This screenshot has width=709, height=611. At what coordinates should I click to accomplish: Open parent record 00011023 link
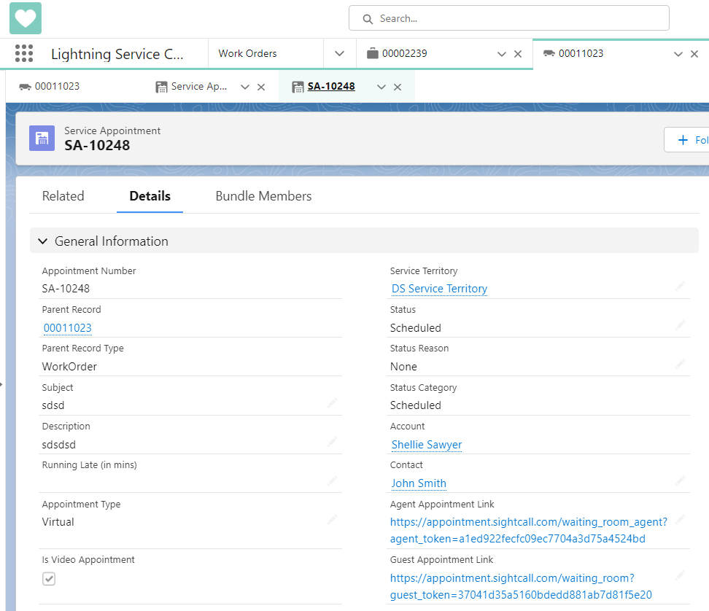(x=67, y=328)
